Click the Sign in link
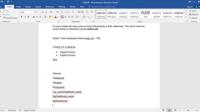Screen dimensions: 200x112 (190, 7)
